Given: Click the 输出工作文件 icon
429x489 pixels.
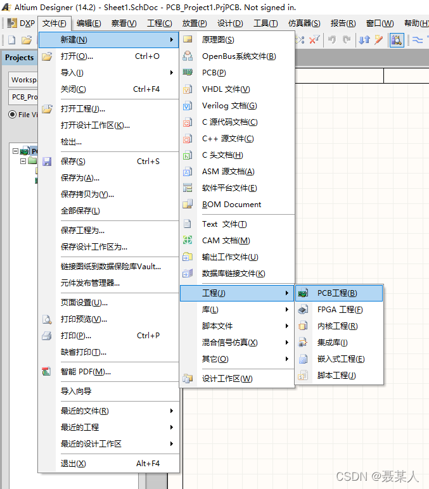Looking at the screenshot, I should [188, 257].
